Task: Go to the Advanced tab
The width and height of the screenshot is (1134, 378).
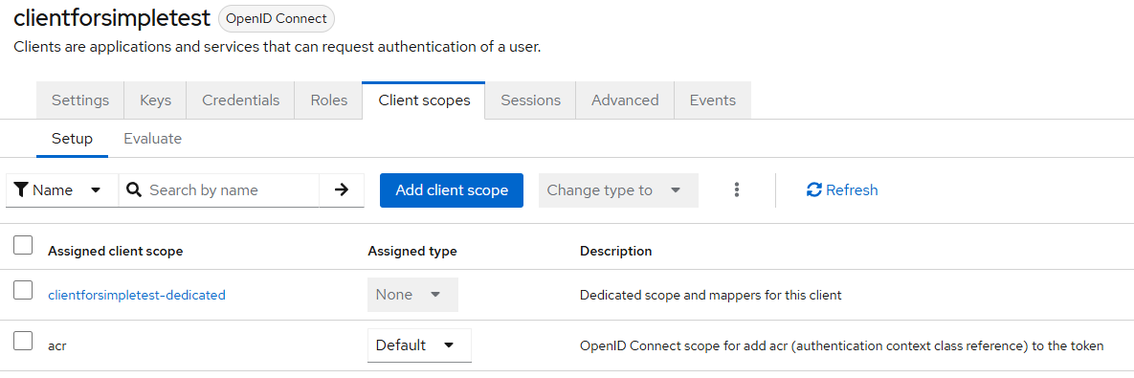Action: [x=625, y=100]
